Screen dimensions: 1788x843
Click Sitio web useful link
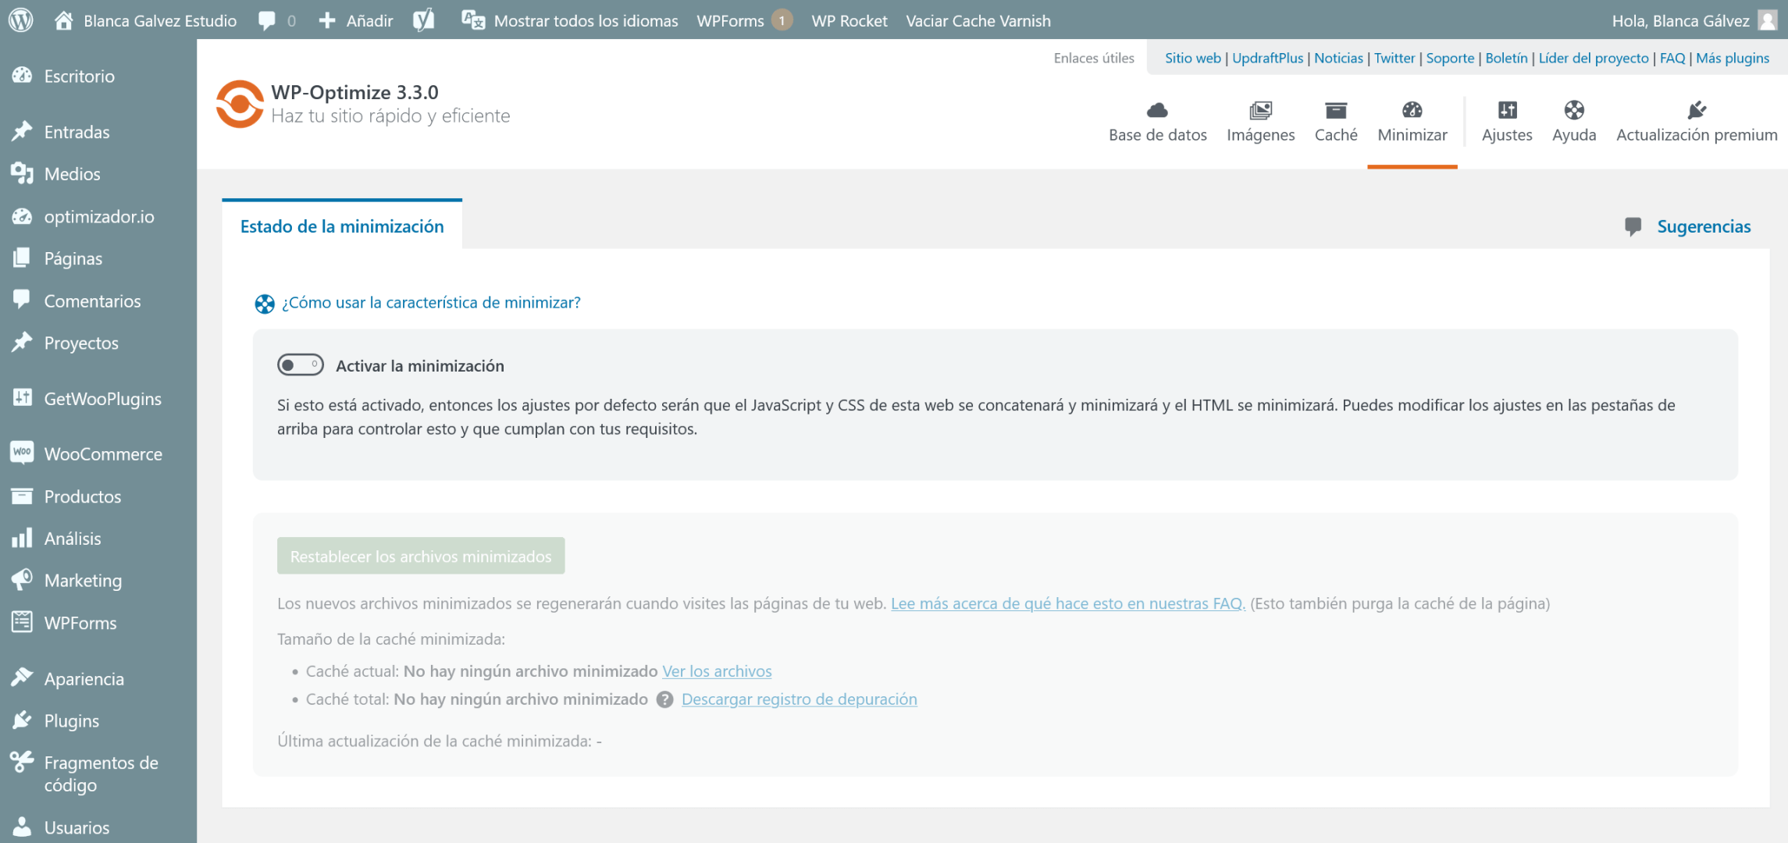coord(1192,58)
